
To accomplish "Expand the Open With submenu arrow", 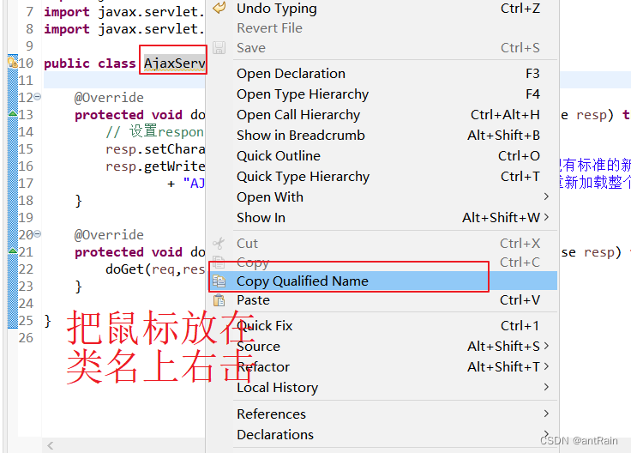I will click(546, 196).
